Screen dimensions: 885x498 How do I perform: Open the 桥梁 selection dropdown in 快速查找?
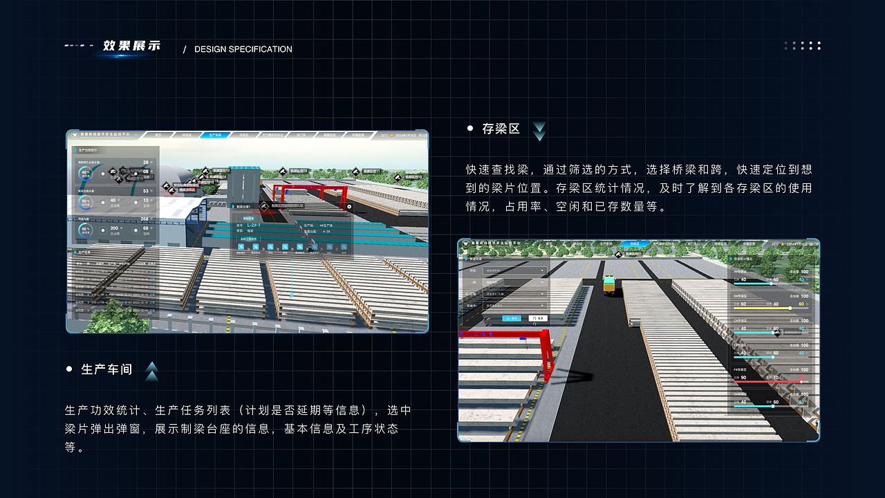[514, 270]
